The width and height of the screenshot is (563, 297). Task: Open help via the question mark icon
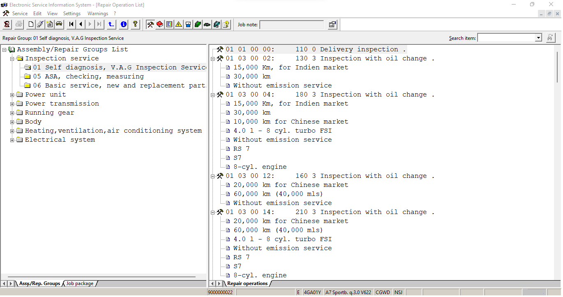[135, 24]
